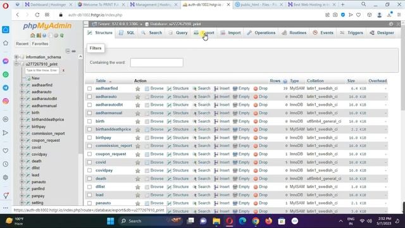Check the dllist table checkbox
405x228 pixels.
pyautogui.click(x=89, y=187)
